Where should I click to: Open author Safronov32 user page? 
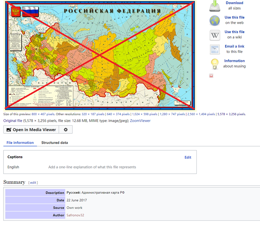(x=75, y=215)
